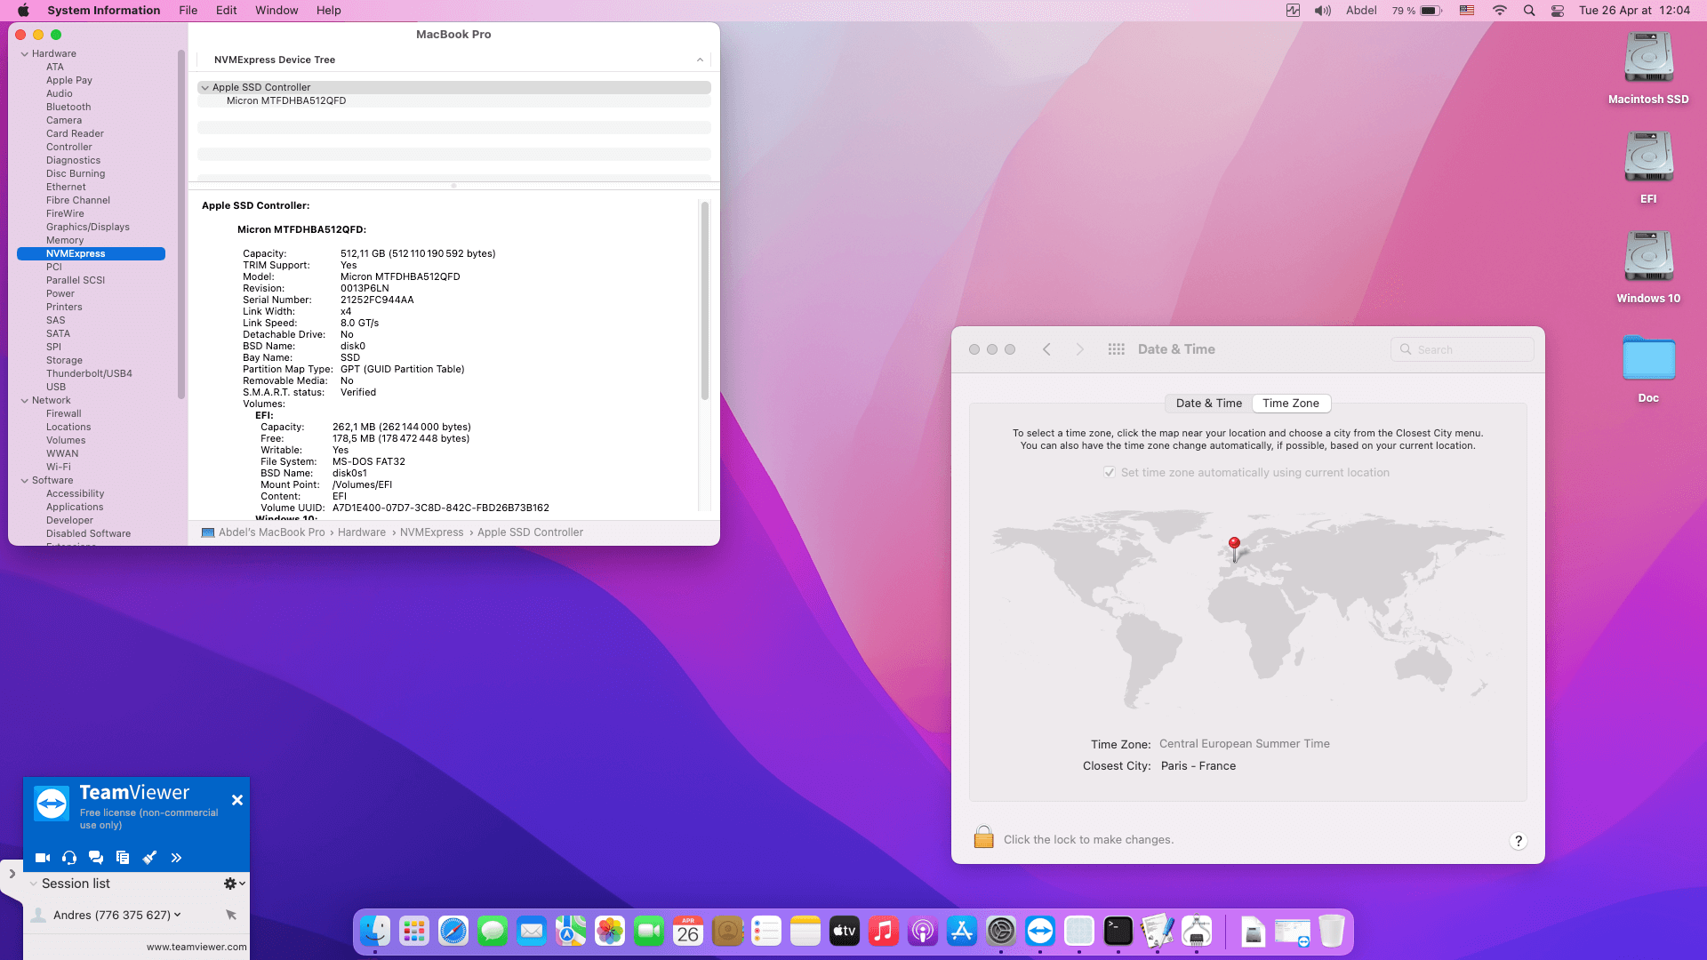Screen dimensions: 1707x960
Task: Click Hardware in the bottom path bar
Action: point(362,532)
